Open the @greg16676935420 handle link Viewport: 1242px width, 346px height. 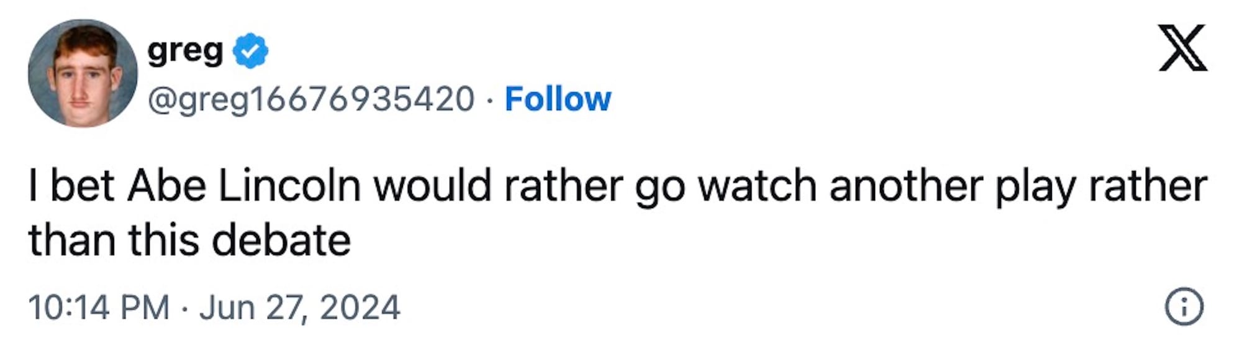tap(311, 99)
